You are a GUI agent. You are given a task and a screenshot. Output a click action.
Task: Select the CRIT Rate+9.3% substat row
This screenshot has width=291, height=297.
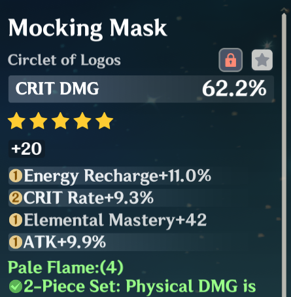click(x=128, y=198)
